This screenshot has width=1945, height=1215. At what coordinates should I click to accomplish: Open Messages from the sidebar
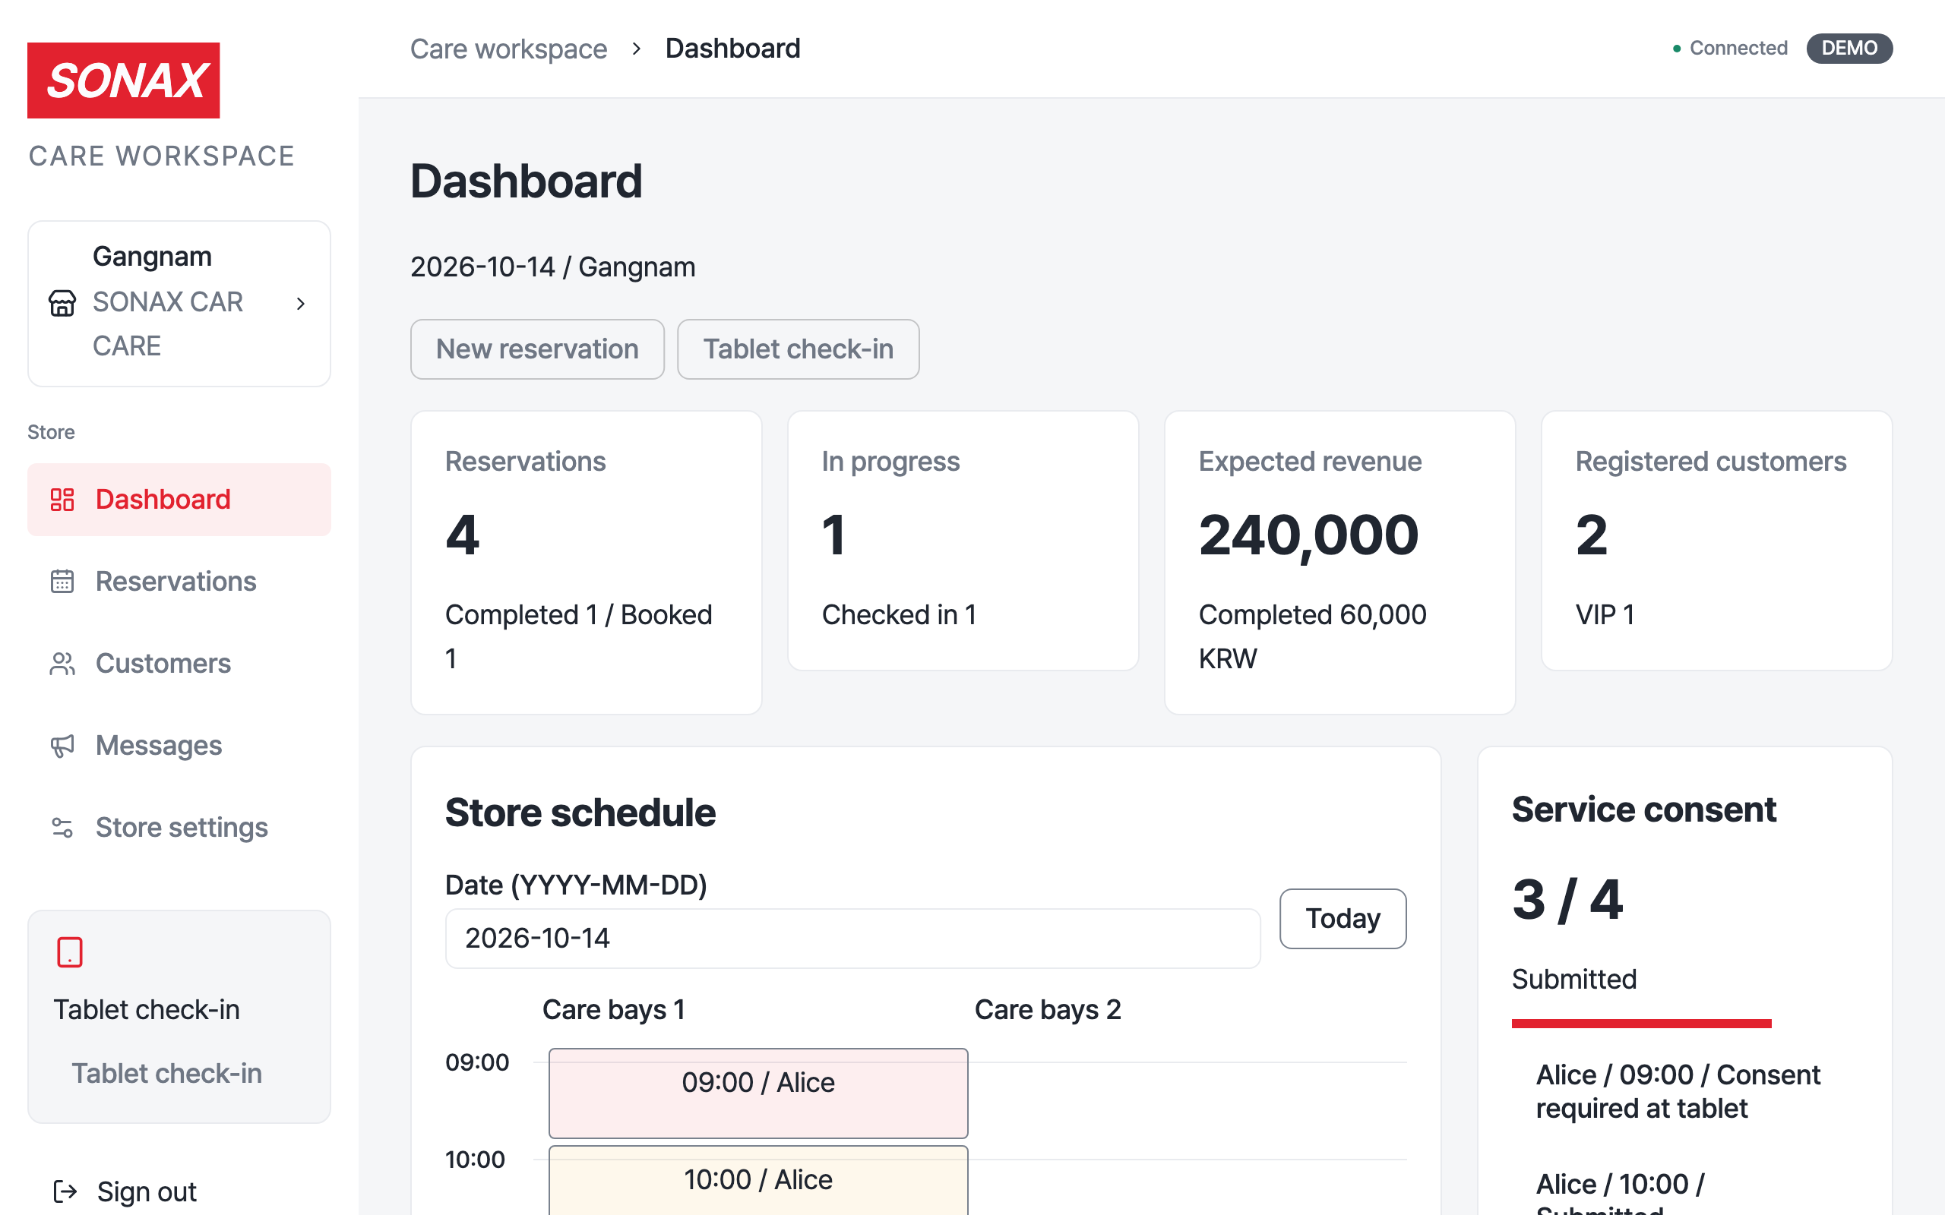[179, 745]
